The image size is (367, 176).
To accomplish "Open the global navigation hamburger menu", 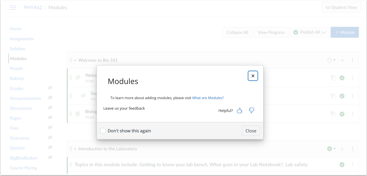I will [13, 8].
